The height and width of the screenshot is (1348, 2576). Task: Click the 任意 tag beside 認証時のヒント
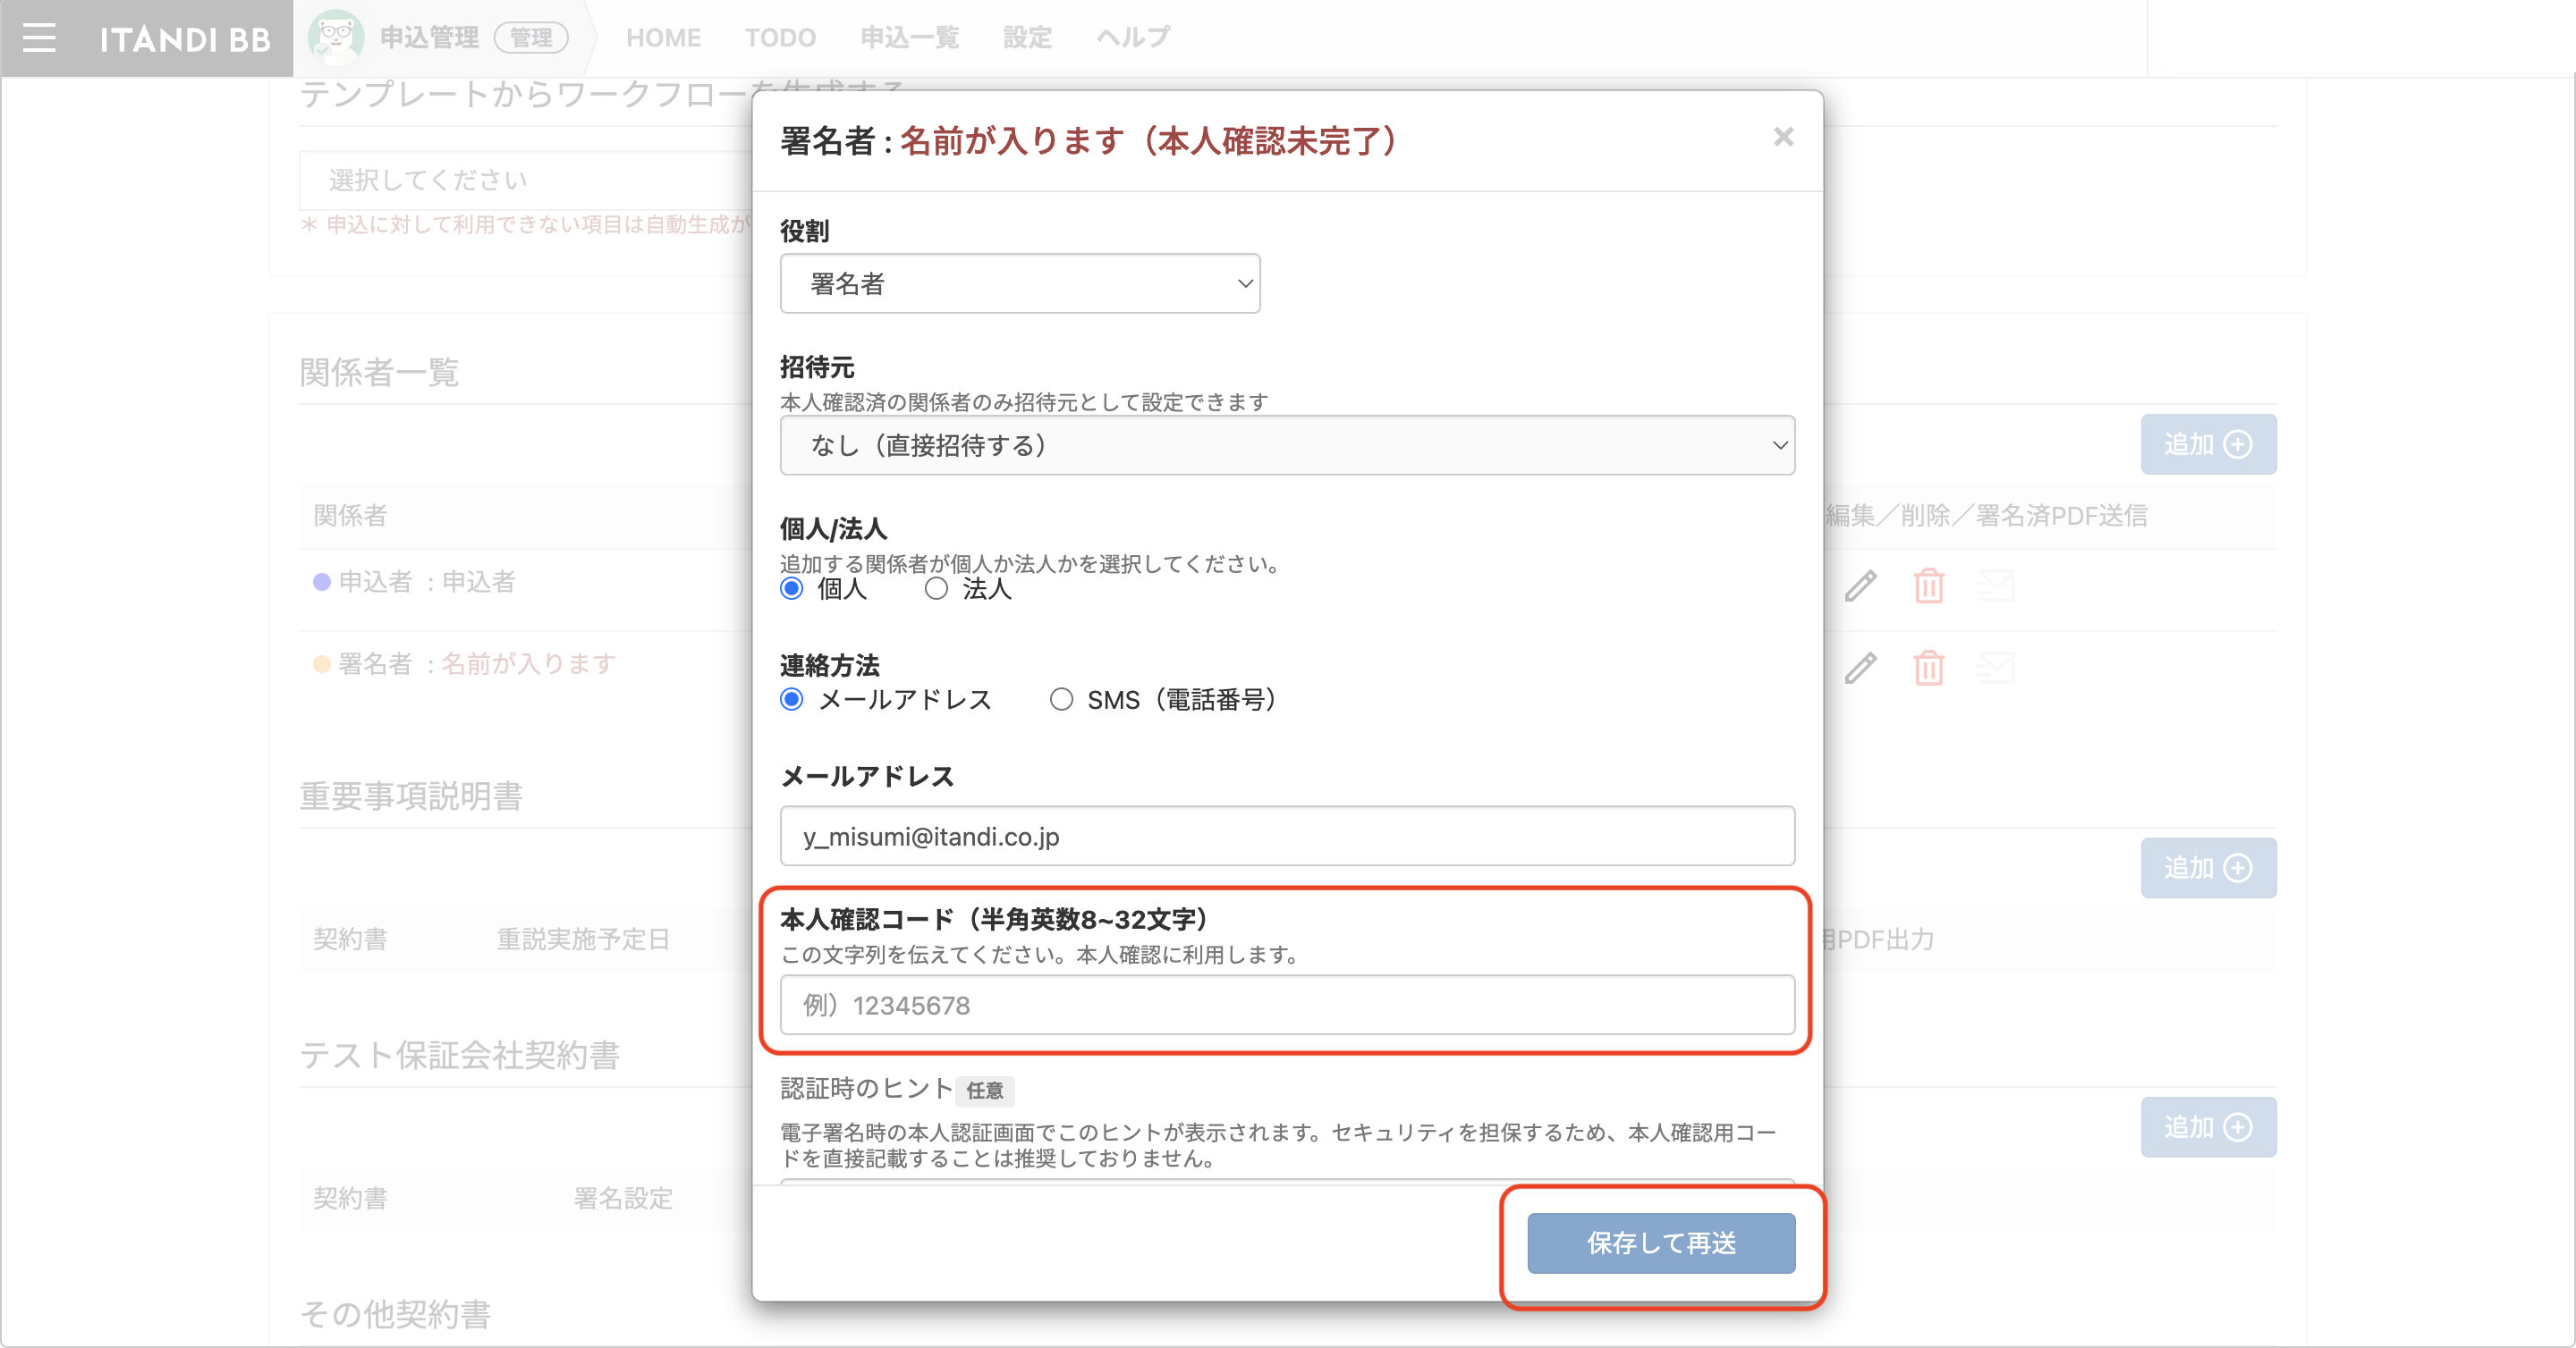coord(985,1091)
